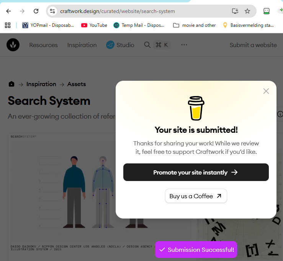Open the site information icon in address bar
This screenshot has width=283, height=261.
pos(53,11)
